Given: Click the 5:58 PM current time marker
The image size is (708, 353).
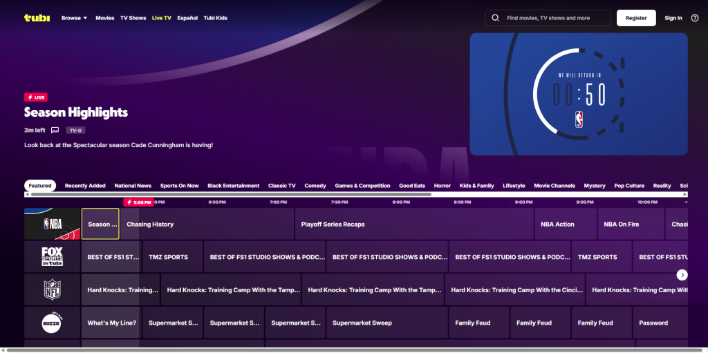Looking at the screenshot, I should [x=138, y=202].
